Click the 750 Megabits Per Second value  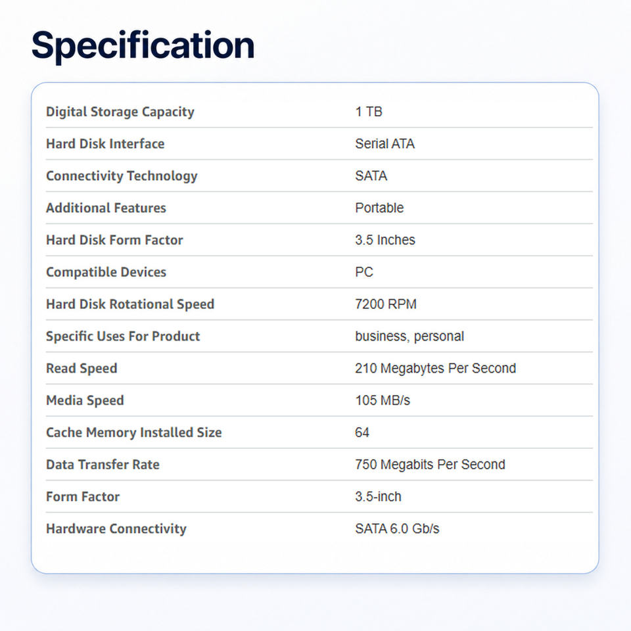click(430, 465)
